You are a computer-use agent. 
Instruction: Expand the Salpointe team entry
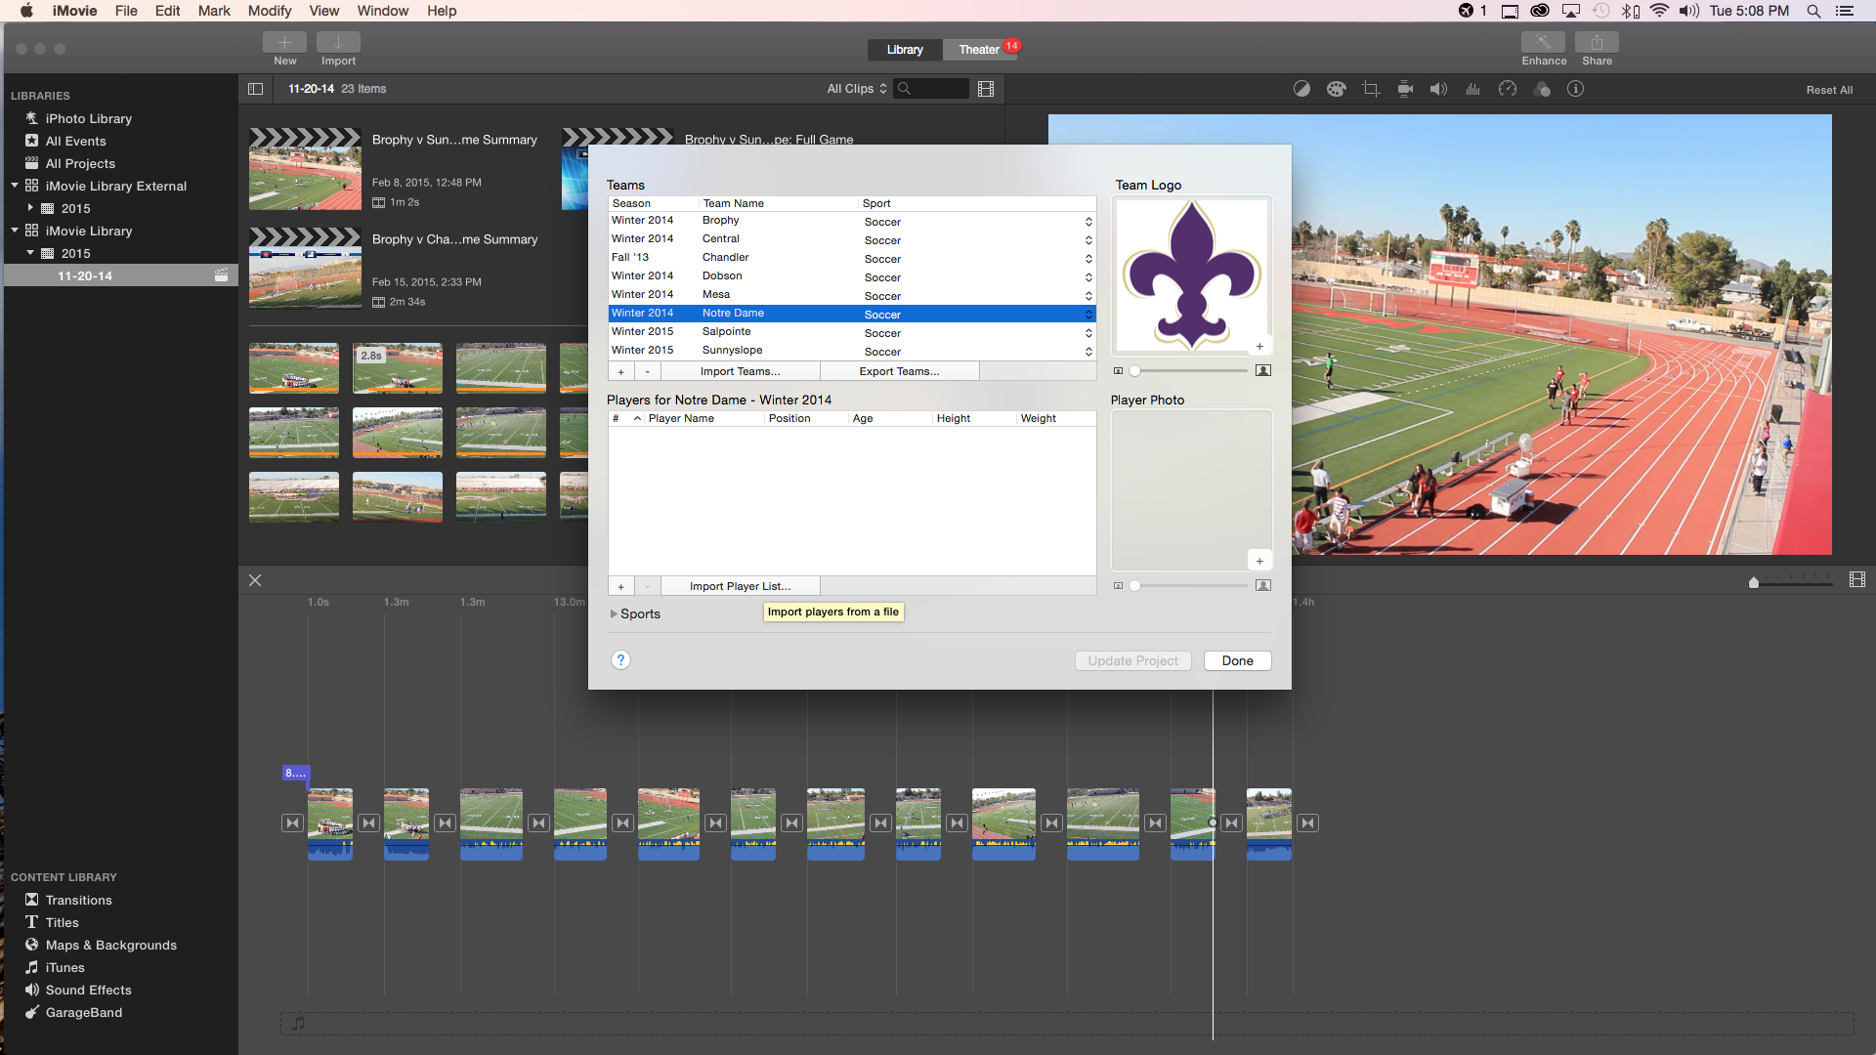[x=1088, y=332]
